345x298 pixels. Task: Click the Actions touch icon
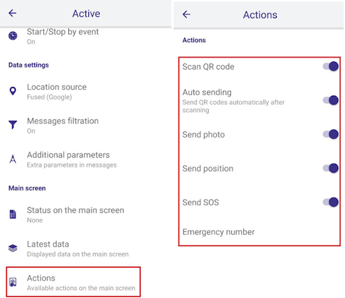13,282
